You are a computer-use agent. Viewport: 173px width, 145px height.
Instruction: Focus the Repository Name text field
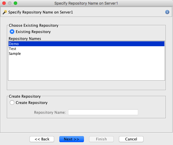click(103, 112)
